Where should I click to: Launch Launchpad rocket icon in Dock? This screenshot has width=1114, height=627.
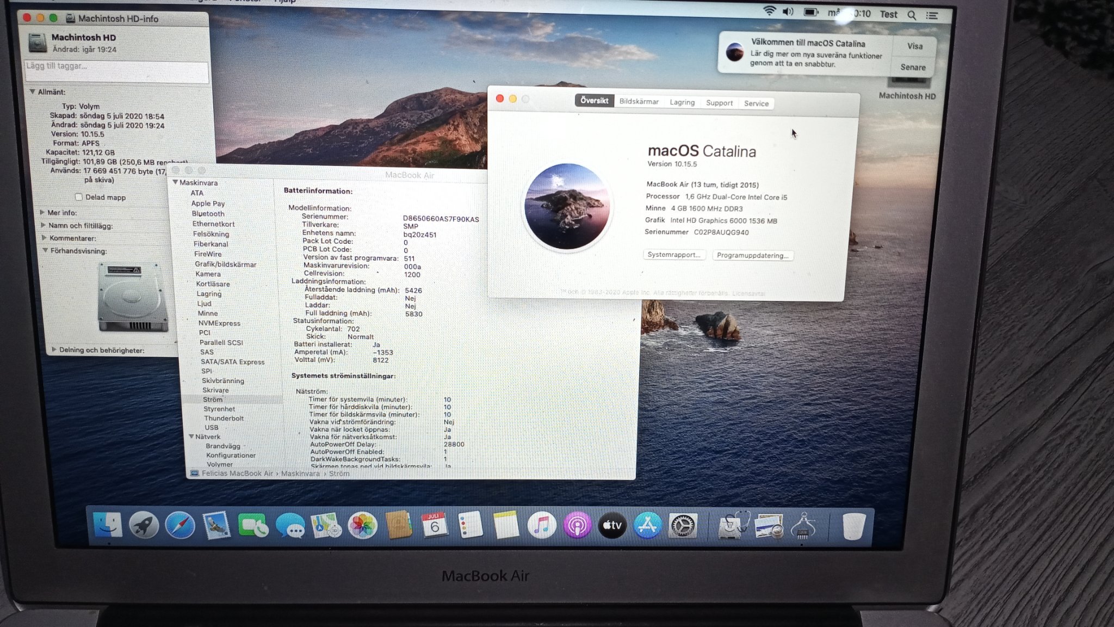click(x=144, y=525)
